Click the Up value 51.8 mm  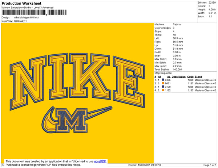pos(178,45)
